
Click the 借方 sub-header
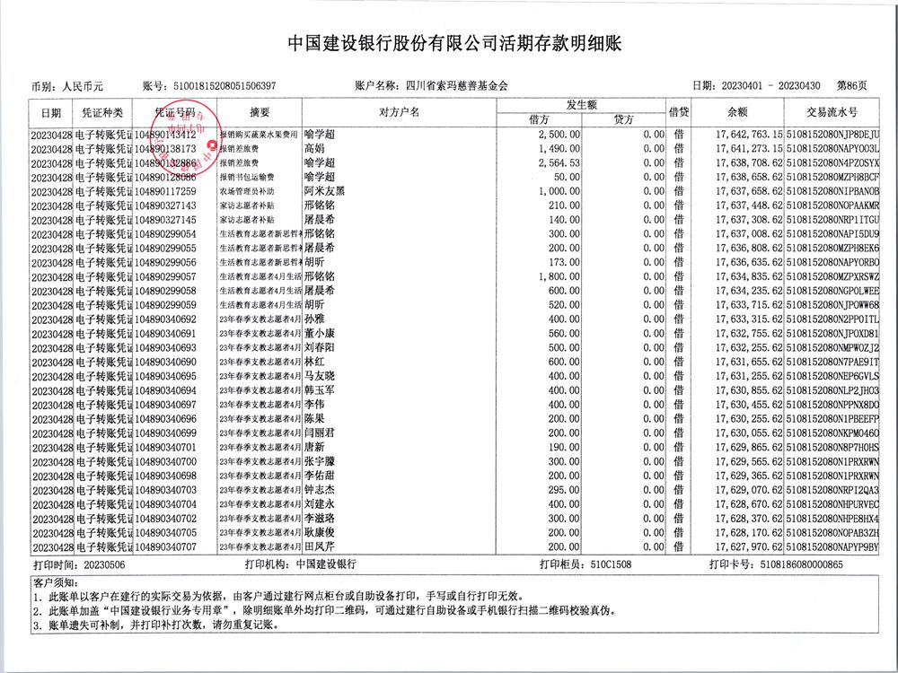(539, 119)
